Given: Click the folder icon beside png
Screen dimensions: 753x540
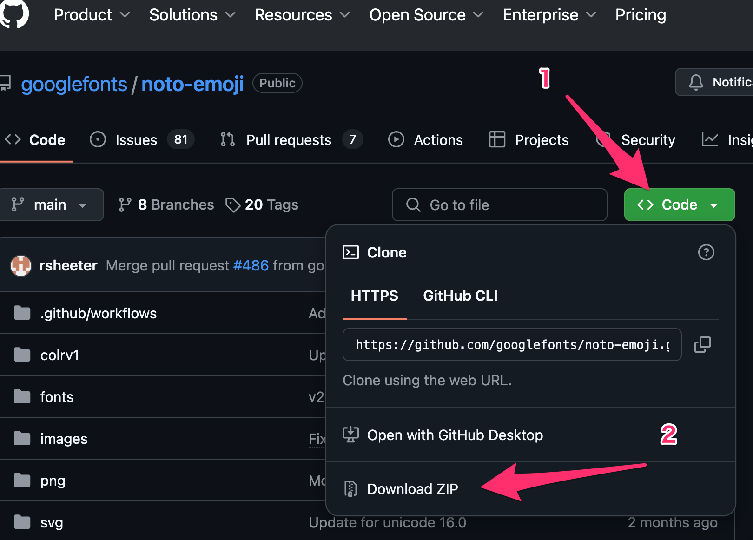Looking at the screenshot, I should [22, 480].
